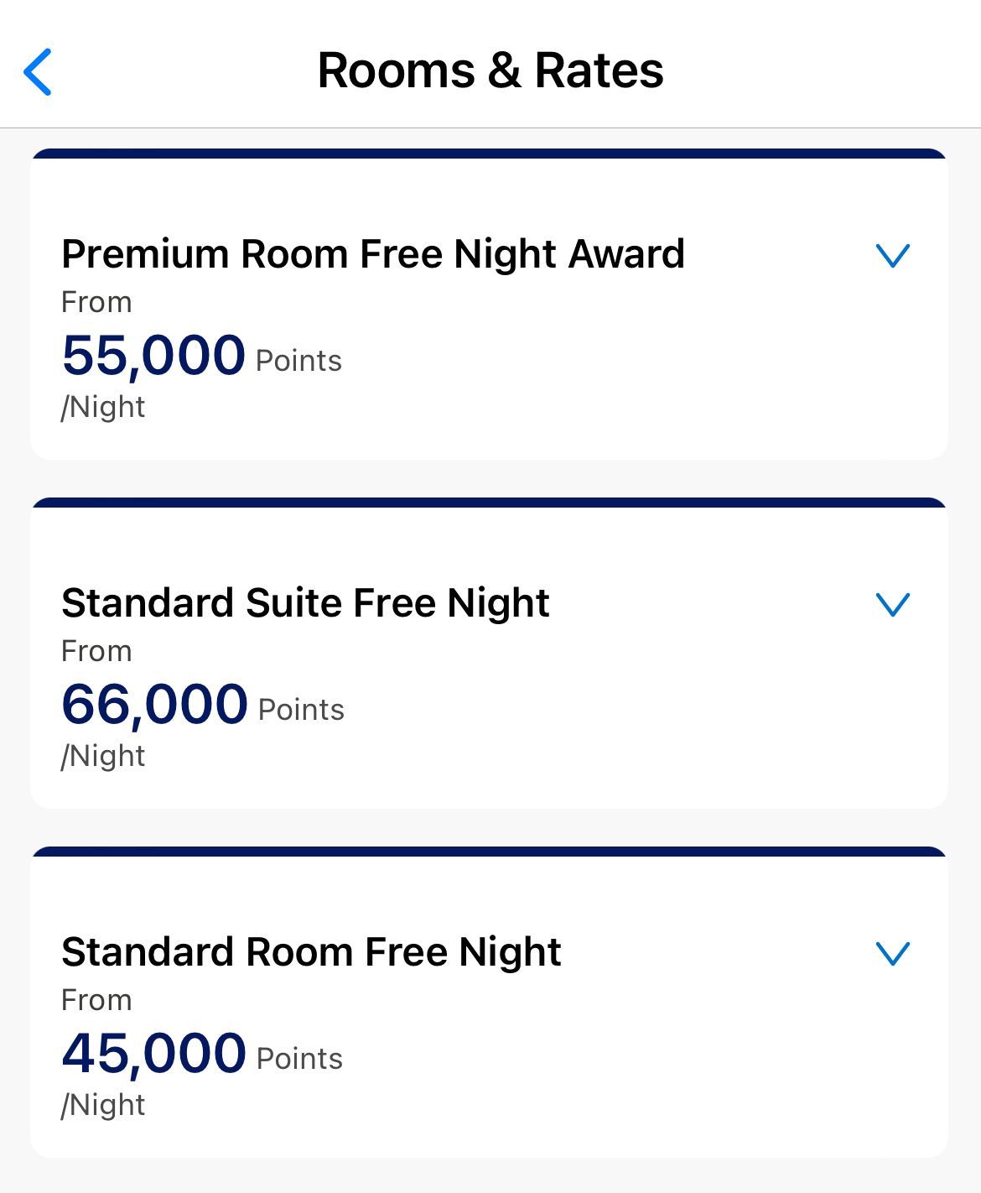Select the Premium Room Free Night Award heading
The image size is (981, 1193).
click(x=373, y=254)
